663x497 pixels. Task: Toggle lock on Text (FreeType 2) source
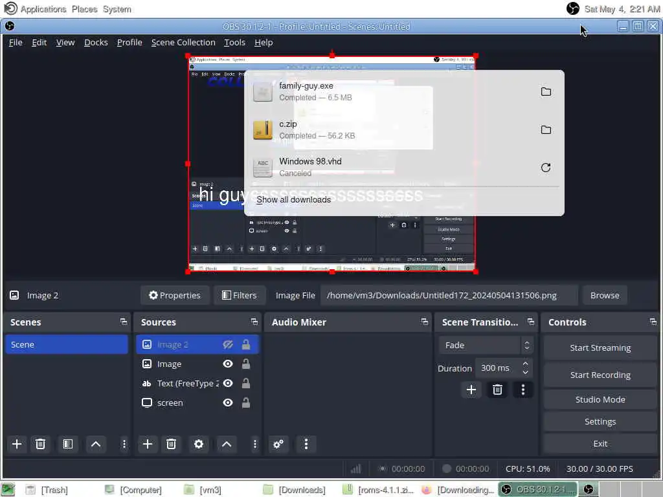245,383
